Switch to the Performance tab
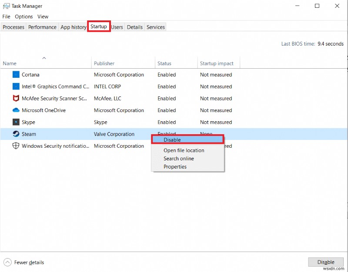Screen dimensions: 348x272 point(42,27)
